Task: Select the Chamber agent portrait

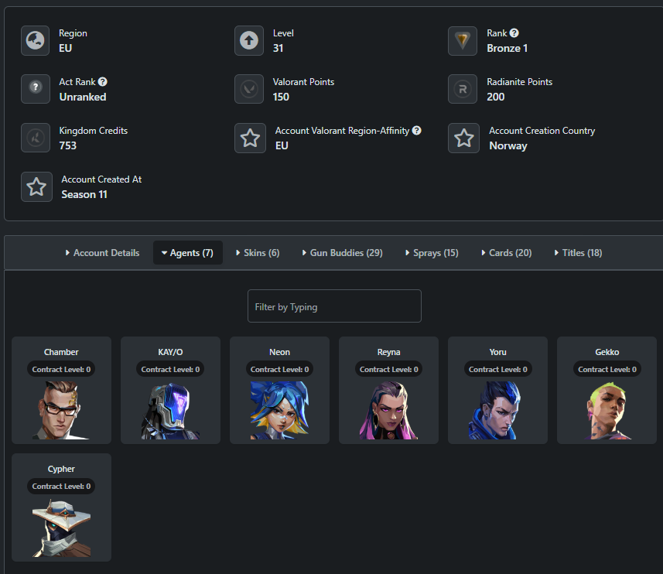Action: point(61,410)
